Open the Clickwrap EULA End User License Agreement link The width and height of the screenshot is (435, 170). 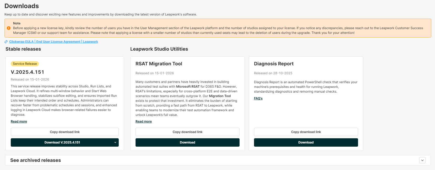coord(54,42)
